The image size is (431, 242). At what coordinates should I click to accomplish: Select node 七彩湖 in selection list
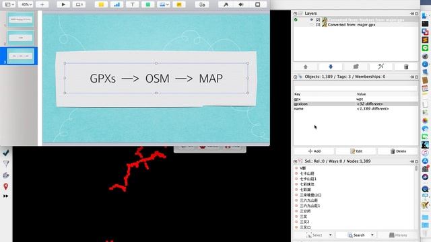pos(305,190)
